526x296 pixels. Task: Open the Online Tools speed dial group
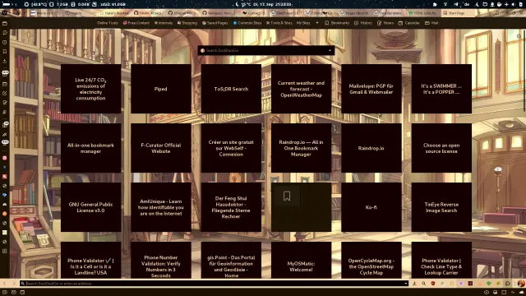coord(108,23)
